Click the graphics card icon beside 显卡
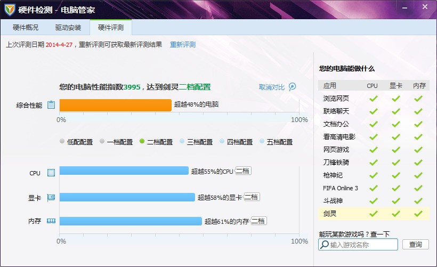The image size is (437, 267). pyautogui.click(x=51, y=198)
